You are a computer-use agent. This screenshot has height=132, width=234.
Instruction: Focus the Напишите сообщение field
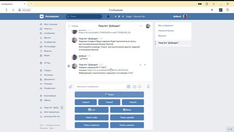click(x=101, y=87)
